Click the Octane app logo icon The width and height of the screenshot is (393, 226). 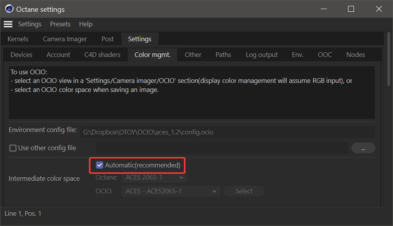click(x=9, y=9)
